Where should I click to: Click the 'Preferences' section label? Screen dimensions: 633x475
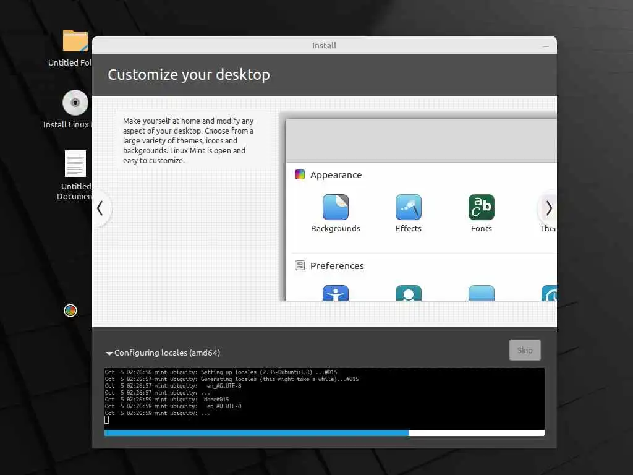coord(337,266)
